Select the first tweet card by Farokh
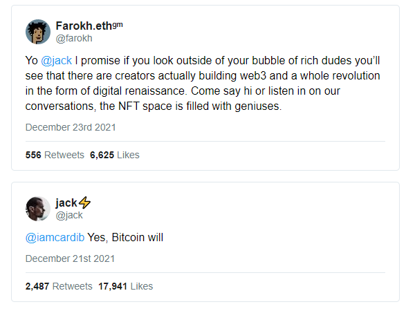This screenshot has width=406, height=311. pos(205,88)
